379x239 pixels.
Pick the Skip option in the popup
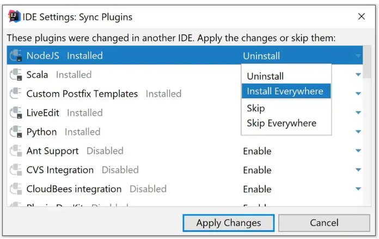255,108
